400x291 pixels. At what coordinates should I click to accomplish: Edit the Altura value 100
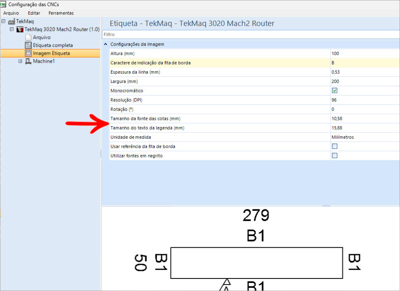tap(365, 53)
